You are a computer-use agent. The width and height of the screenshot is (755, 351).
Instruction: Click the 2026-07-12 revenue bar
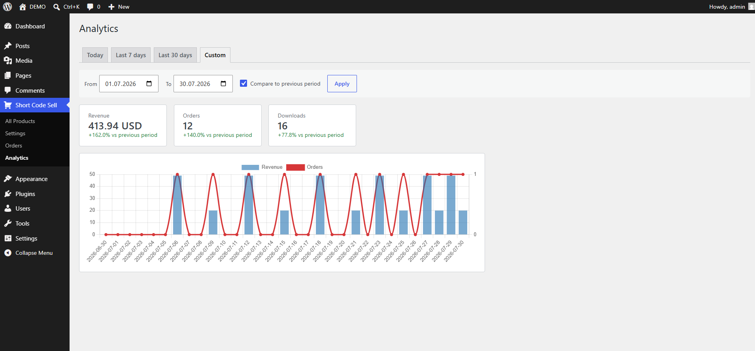(x=249, y=205)
